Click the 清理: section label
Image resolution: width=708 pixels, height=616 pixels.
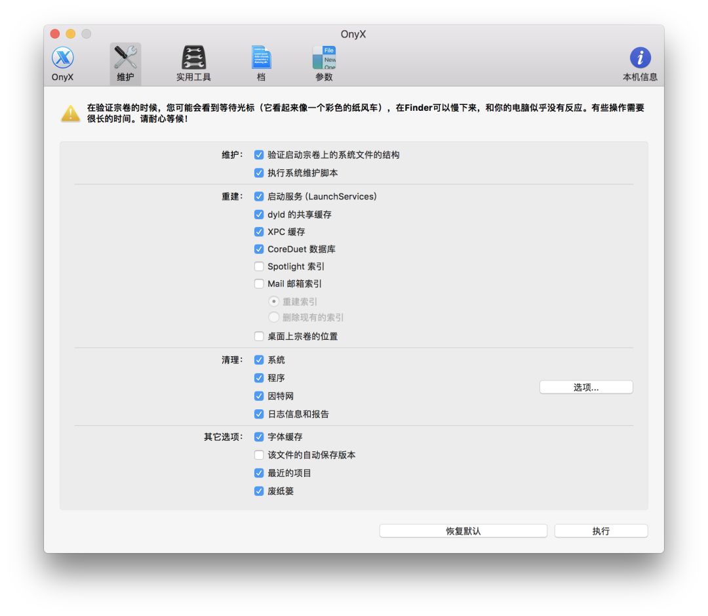(x=232, y=360)
